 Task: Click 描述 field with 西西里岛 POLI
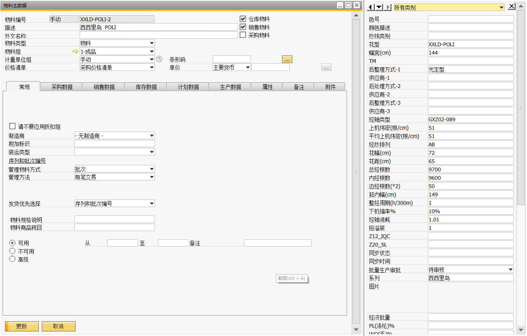(x=159, y=27)
